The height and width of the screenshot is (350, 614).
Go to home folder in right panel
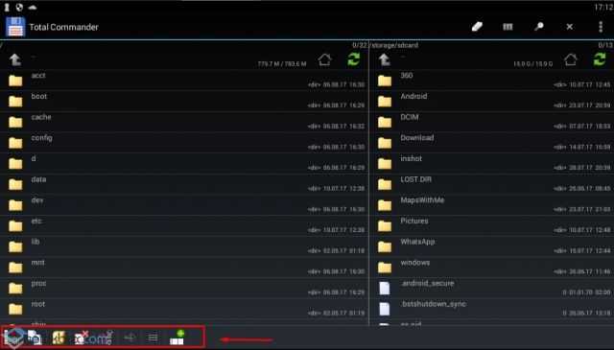[x=571, y=59]
